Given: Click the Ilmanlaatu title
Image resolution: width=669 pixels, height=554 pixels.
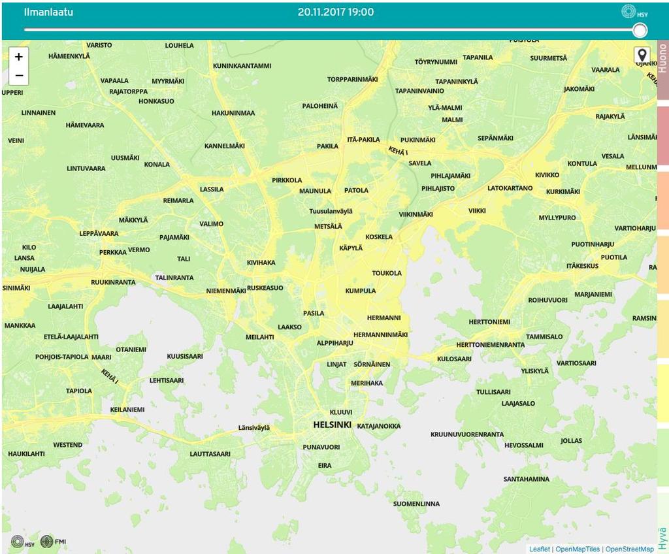Looking at the screenshot, I should (48, 12).
